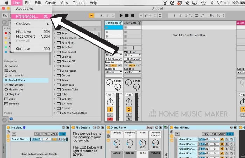Select the Instruments category
The height and width of the screenshot is (158, 245).
pyautogui.click(x=16, y=75)
